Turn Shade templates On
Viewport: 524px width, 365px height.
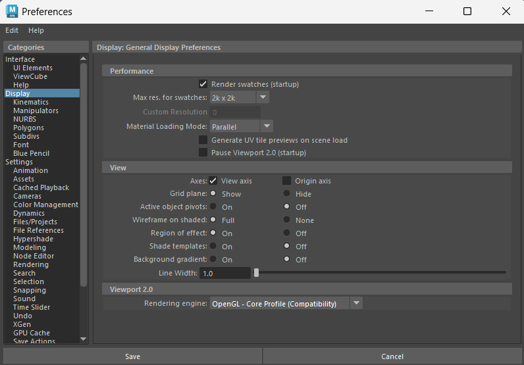click(213, 246)
